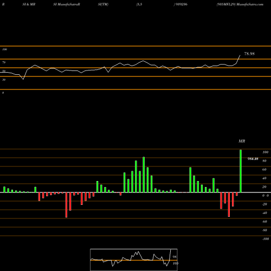Click the MR axis label -100

266,239
